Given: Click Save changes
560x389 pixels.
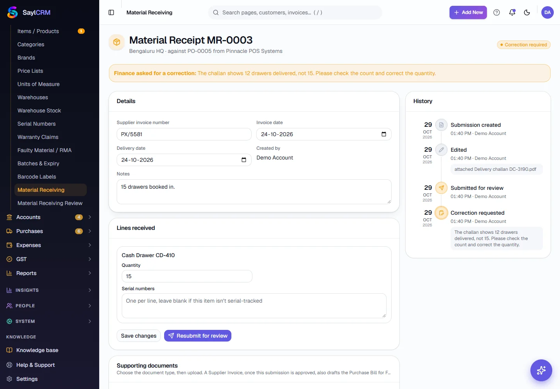Looking at the screenshot, I should pyautogui.click(x=138, y=336).
